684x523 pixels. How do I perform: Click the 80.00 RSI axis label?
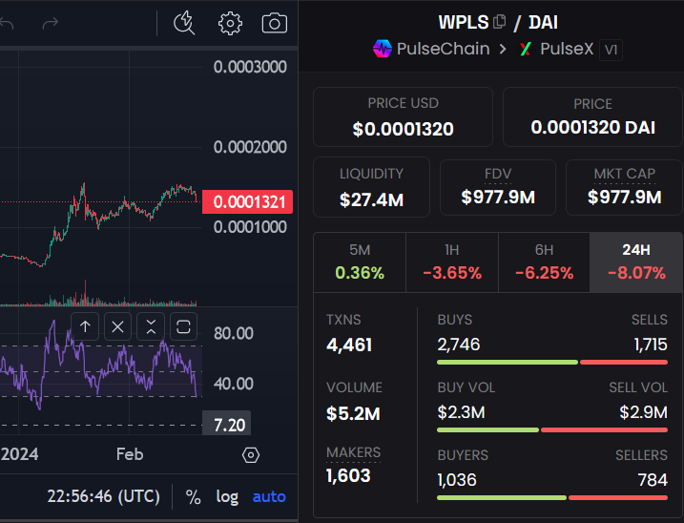click(x=234, y=333)
